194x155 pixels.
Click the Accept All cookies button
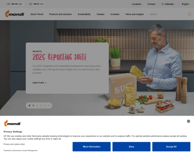pos(171,147)
